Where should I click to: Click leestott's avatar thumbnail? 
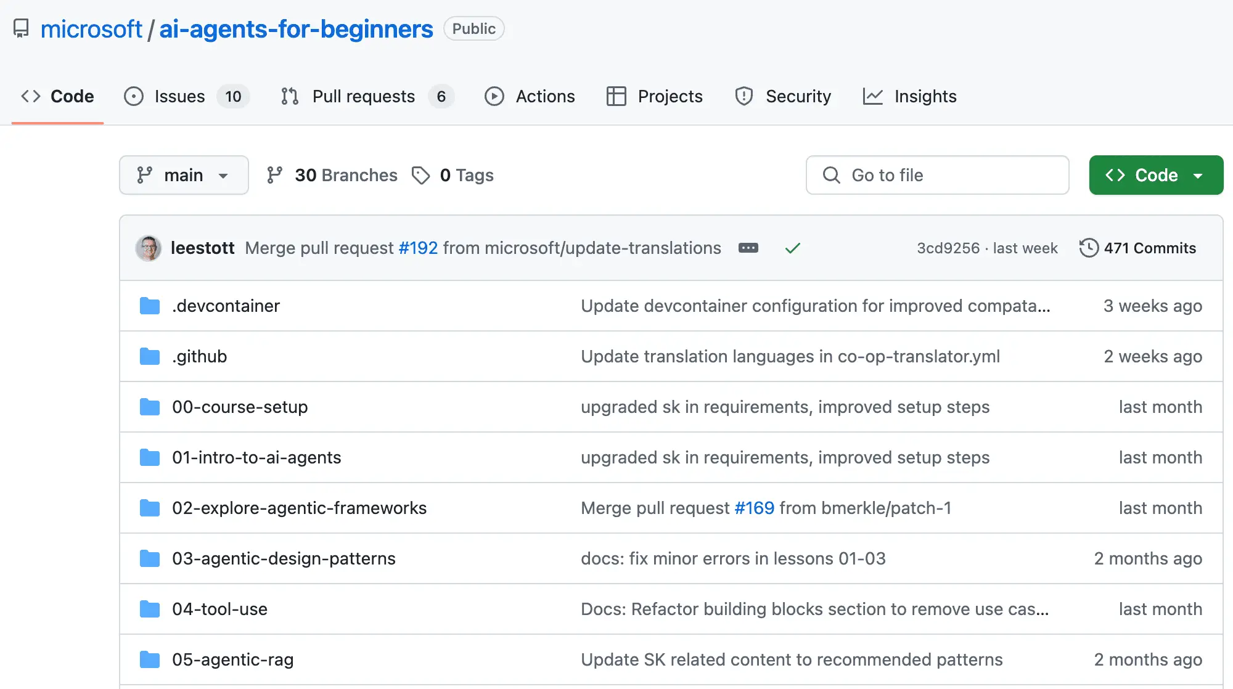149,248
